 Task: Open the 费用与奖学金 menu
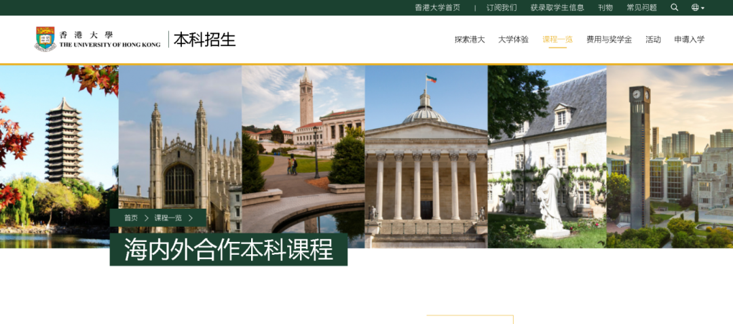pyautogui.click(x=609, y=40)
